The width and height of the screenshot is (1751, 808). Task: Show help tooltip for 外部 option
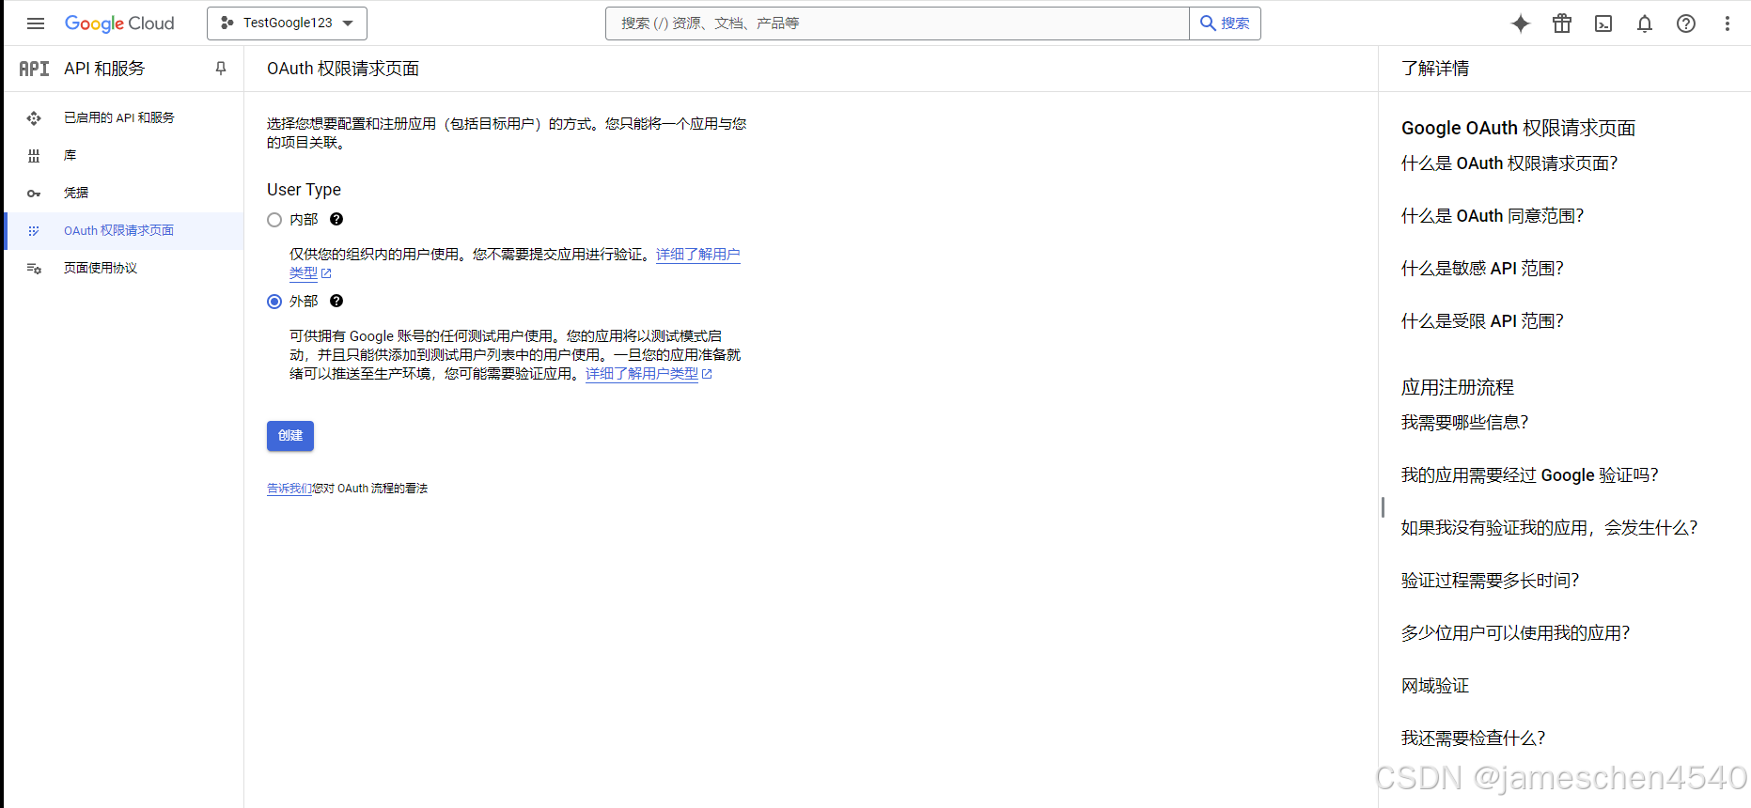click(336, 301)
